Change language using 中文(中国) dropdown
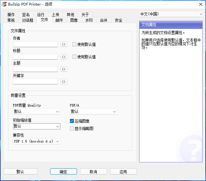Viewport: 206px width, 181px height. coord(171,14)
